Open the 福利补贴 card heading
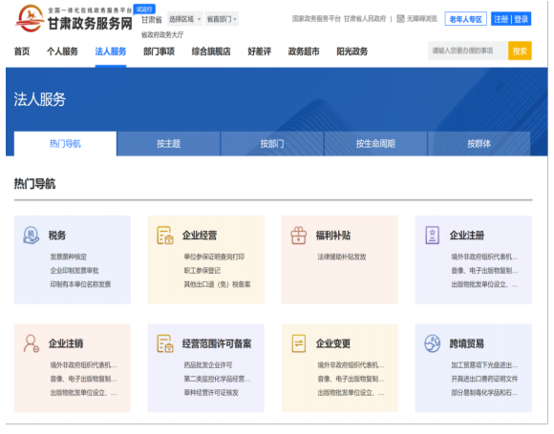 (x=333, y=236)
